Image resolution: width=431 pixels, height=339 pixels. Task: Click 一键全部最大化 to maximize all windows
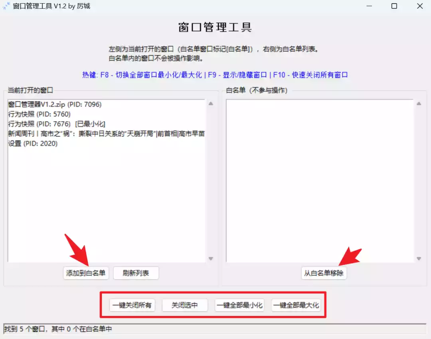pyautogui.click(x=297, y=305)
